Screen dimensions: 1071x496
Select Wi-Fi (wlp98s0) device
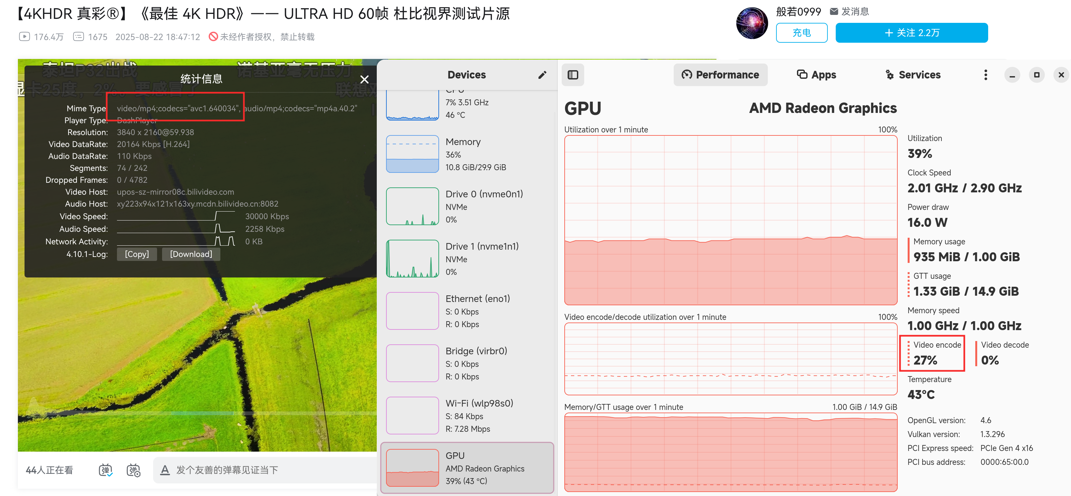467,416
